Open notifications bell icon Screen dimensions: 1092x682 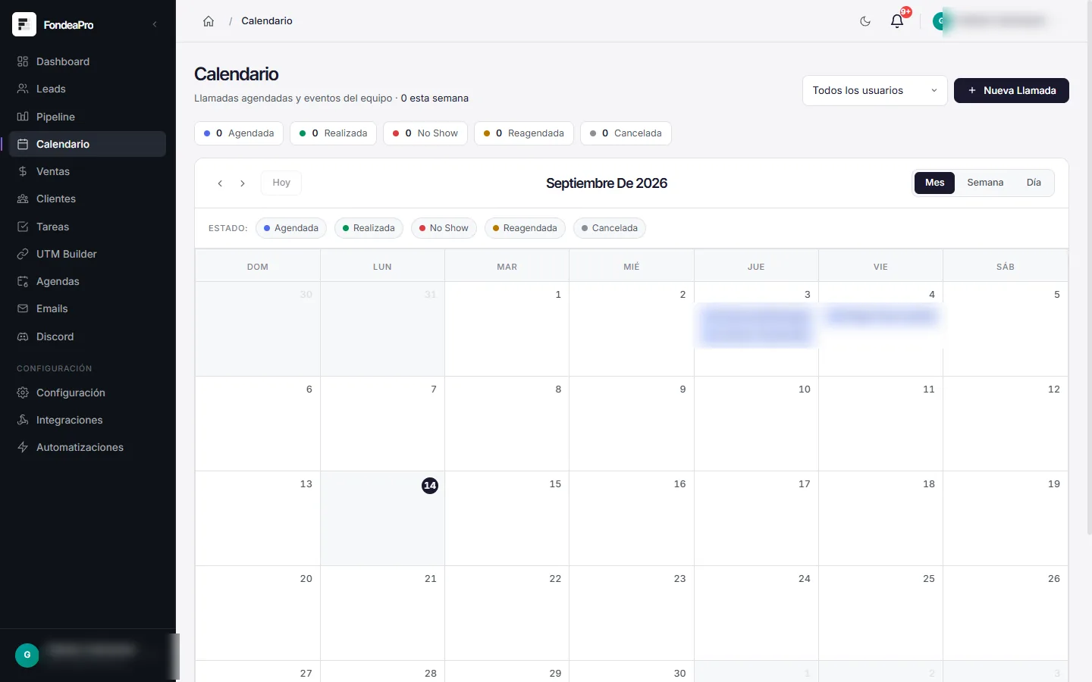(x=897, y=21)
